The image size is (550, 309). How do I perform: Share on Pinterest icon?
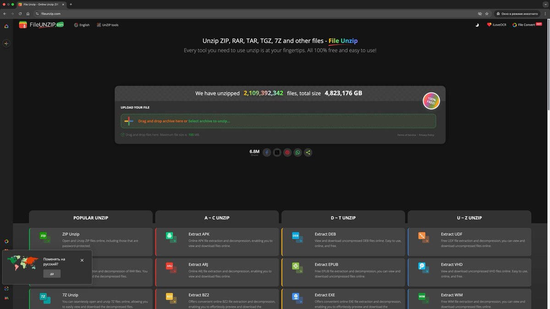tap(287, 152)
